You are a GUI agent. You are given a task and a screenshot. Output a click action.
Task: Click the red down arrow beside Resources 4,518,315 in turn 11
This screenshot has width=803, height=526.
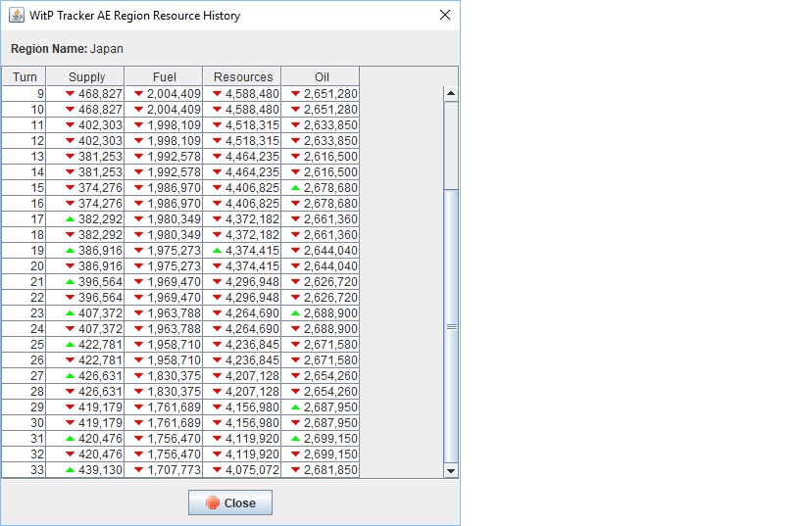[x=217, y=124]
